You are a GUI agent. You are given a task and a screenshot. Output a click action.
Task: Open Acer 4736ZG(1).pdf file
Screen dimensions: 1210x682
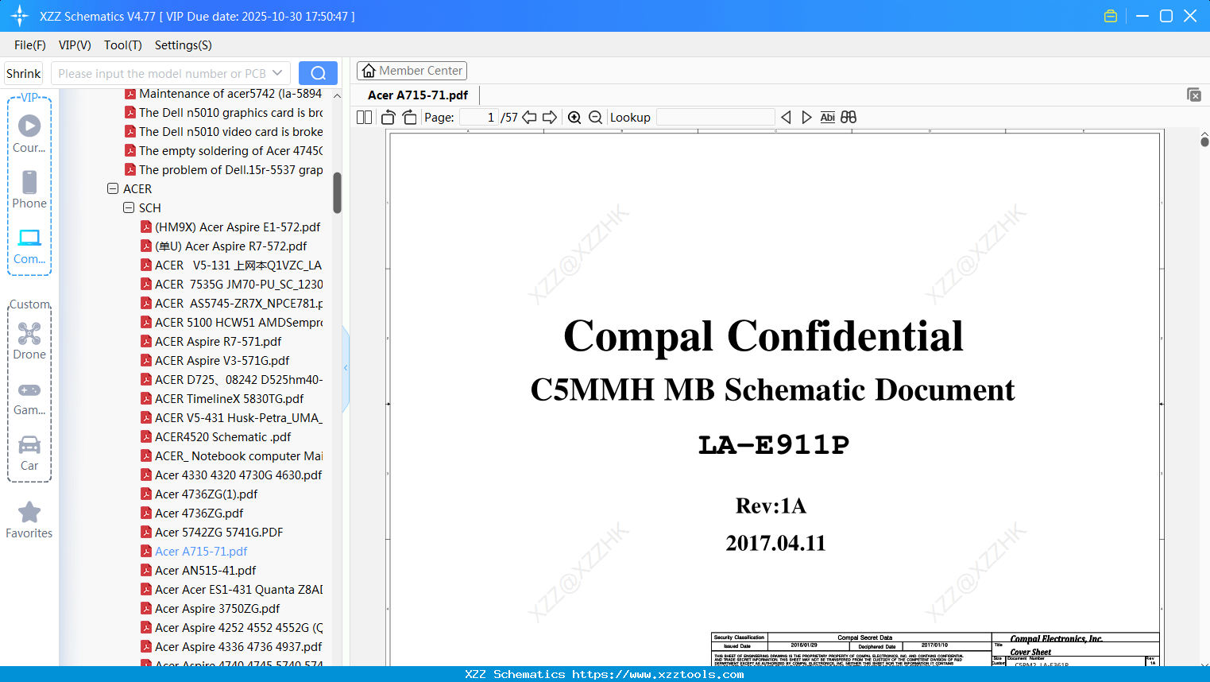[x=207, y=494]
